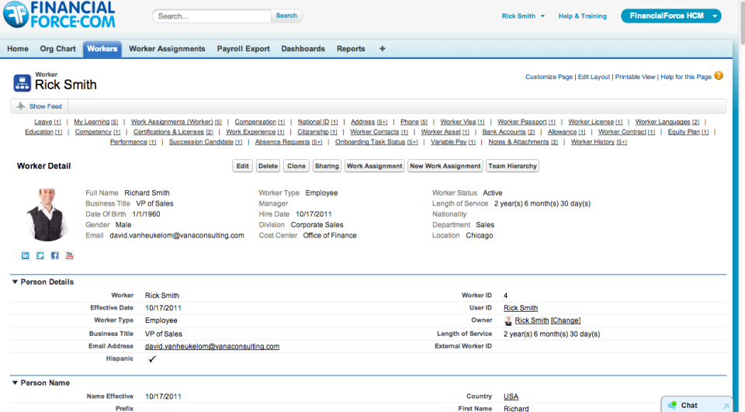Open the Org Chart tab

tap(58, 48)
